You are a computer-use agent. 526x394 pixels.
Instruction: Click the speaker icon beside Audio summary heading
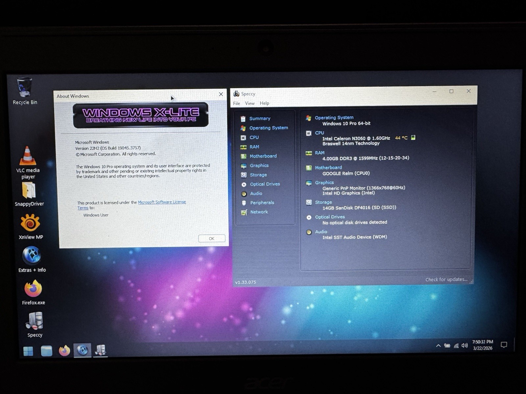tap(309, 232)
